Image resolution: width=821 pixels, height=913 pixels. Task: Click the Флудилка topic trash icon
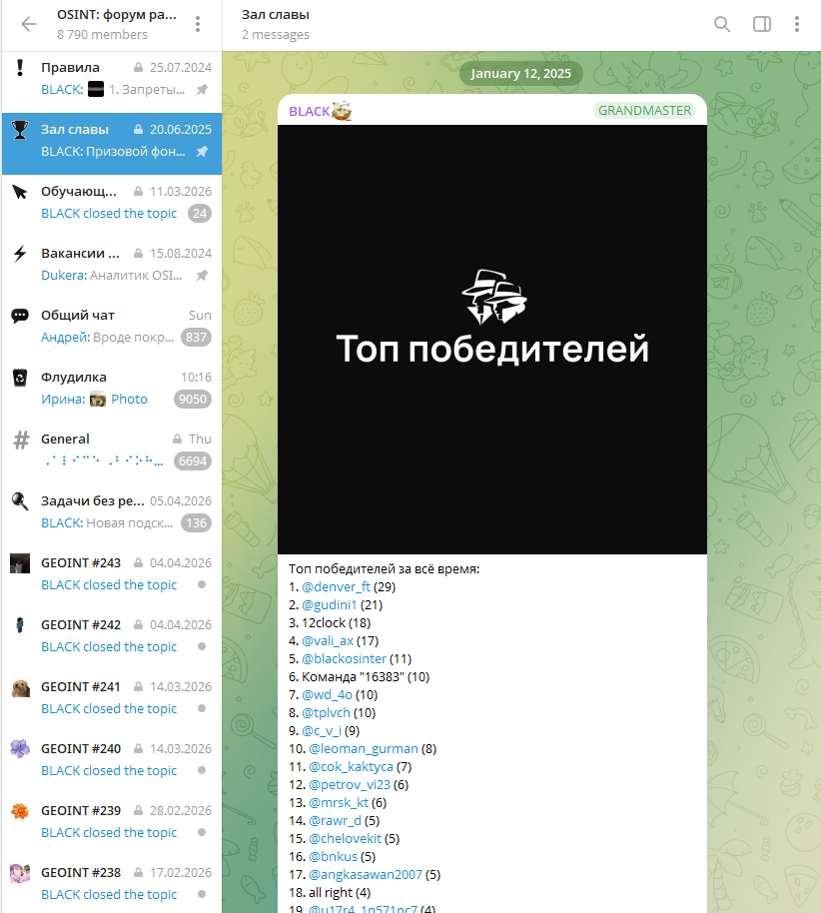pos(20,378)
